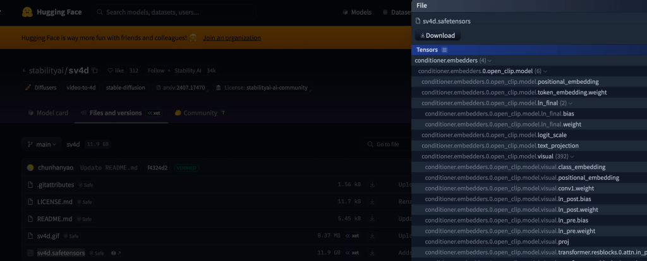Click the Tensors list icon

click(x=445, y=50)
